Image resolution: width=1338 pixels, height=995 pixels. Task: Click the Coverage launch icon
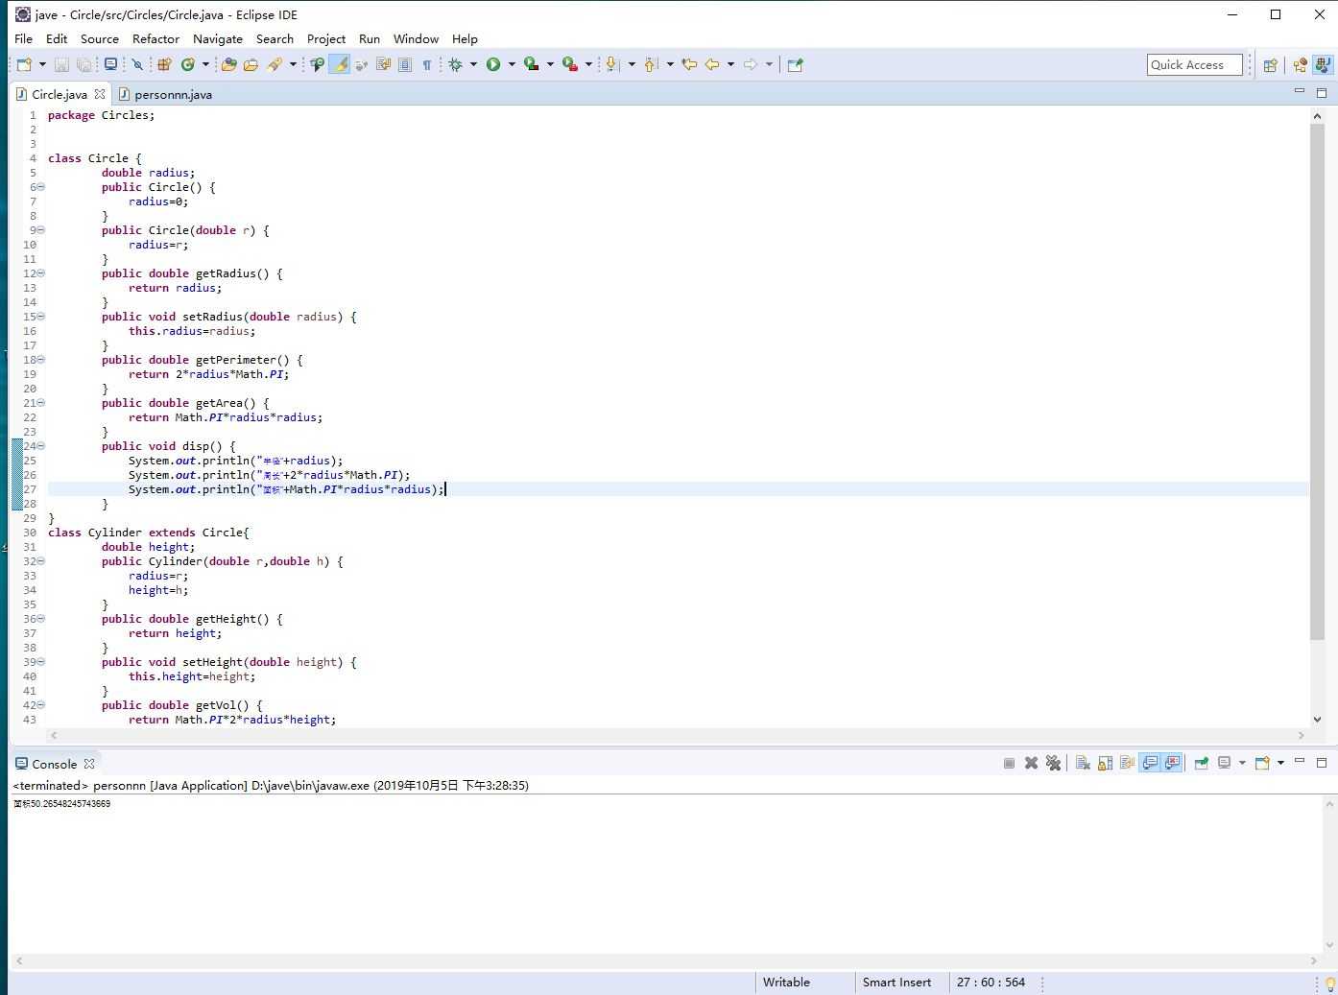531,64
